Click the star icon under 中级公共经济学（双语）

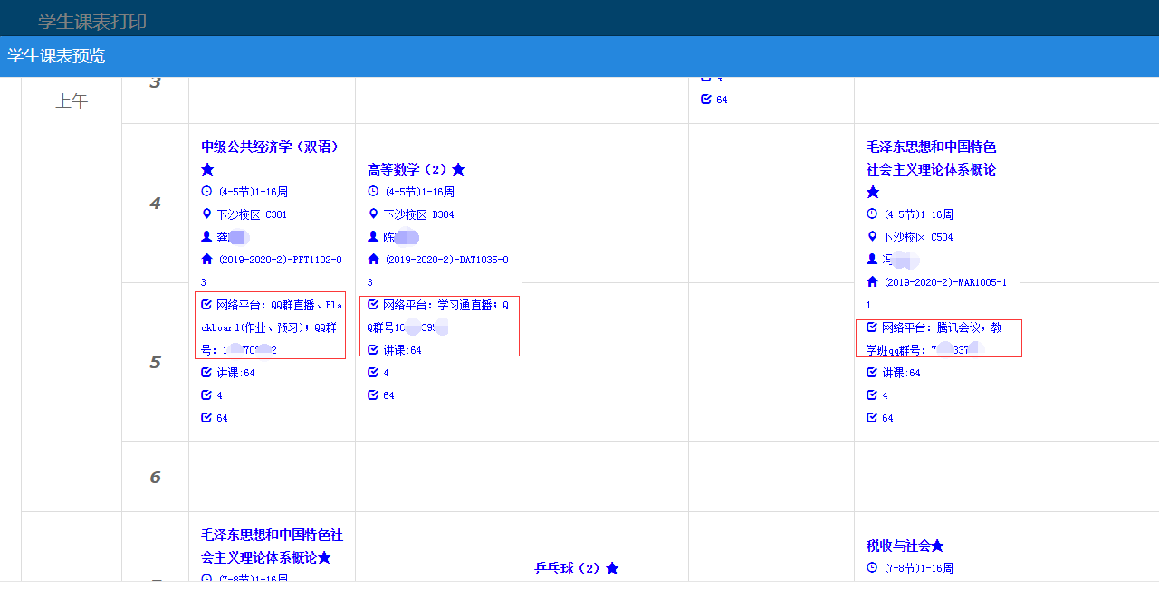207,169
